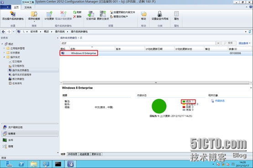Image resolution: width=253 pixels, height=168 pixels.
Task: Switch to the Folder (文件夹) ribbon tab
Action: coord(28,7)
